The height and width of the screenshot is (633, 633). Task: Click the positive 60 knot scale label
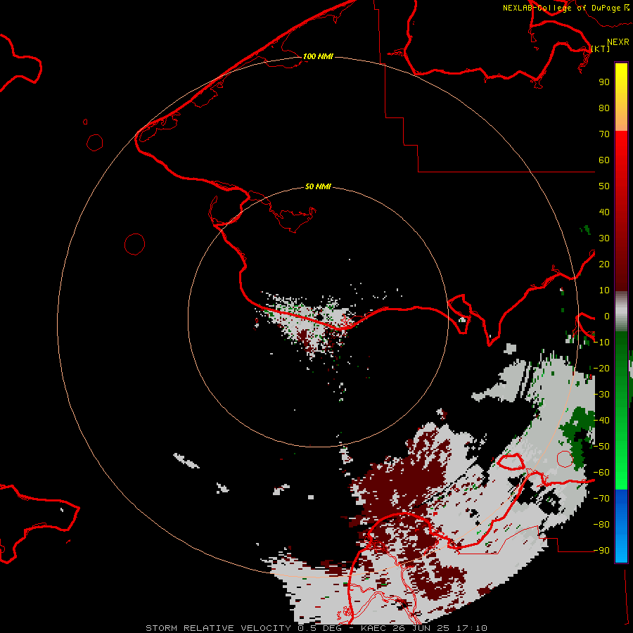tap(604, 160)
